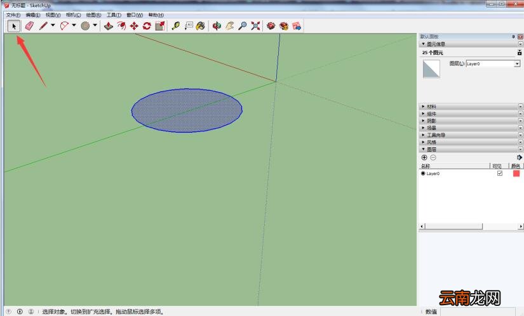Viewport: 524px width, 316px height.
Task: Open the Line tool dropdown arrow
Action: (53, 25)
